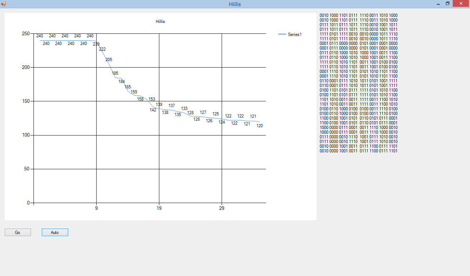This screenshot has width=470, height=276.
Task: Minimize the Hillis window
Action: coord(438,4)
